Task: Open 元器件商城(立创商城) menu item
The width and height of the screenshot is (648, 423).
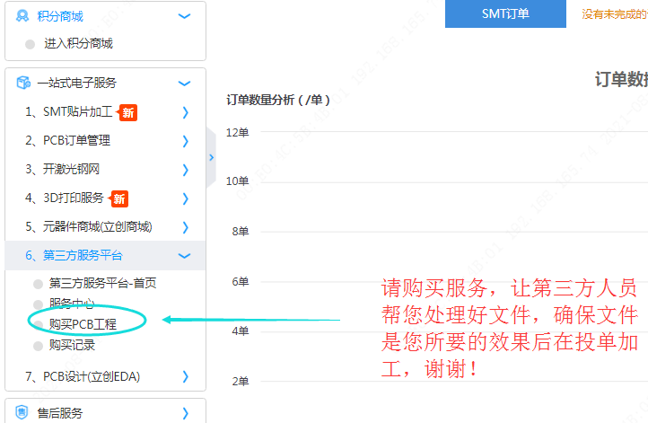Action: click(x=88, y=227)
